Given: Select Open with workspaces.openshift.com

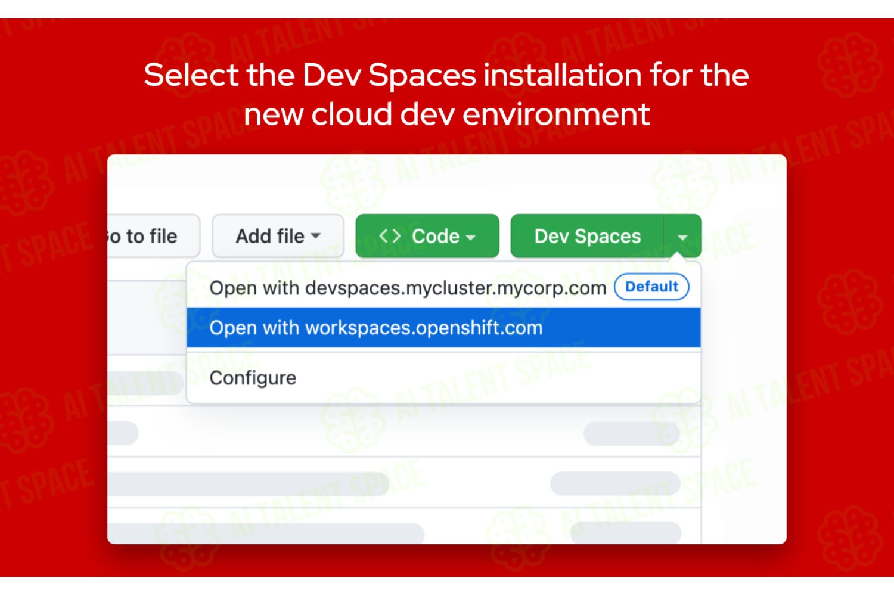Looking at the screenshot, I should point(443,328).
